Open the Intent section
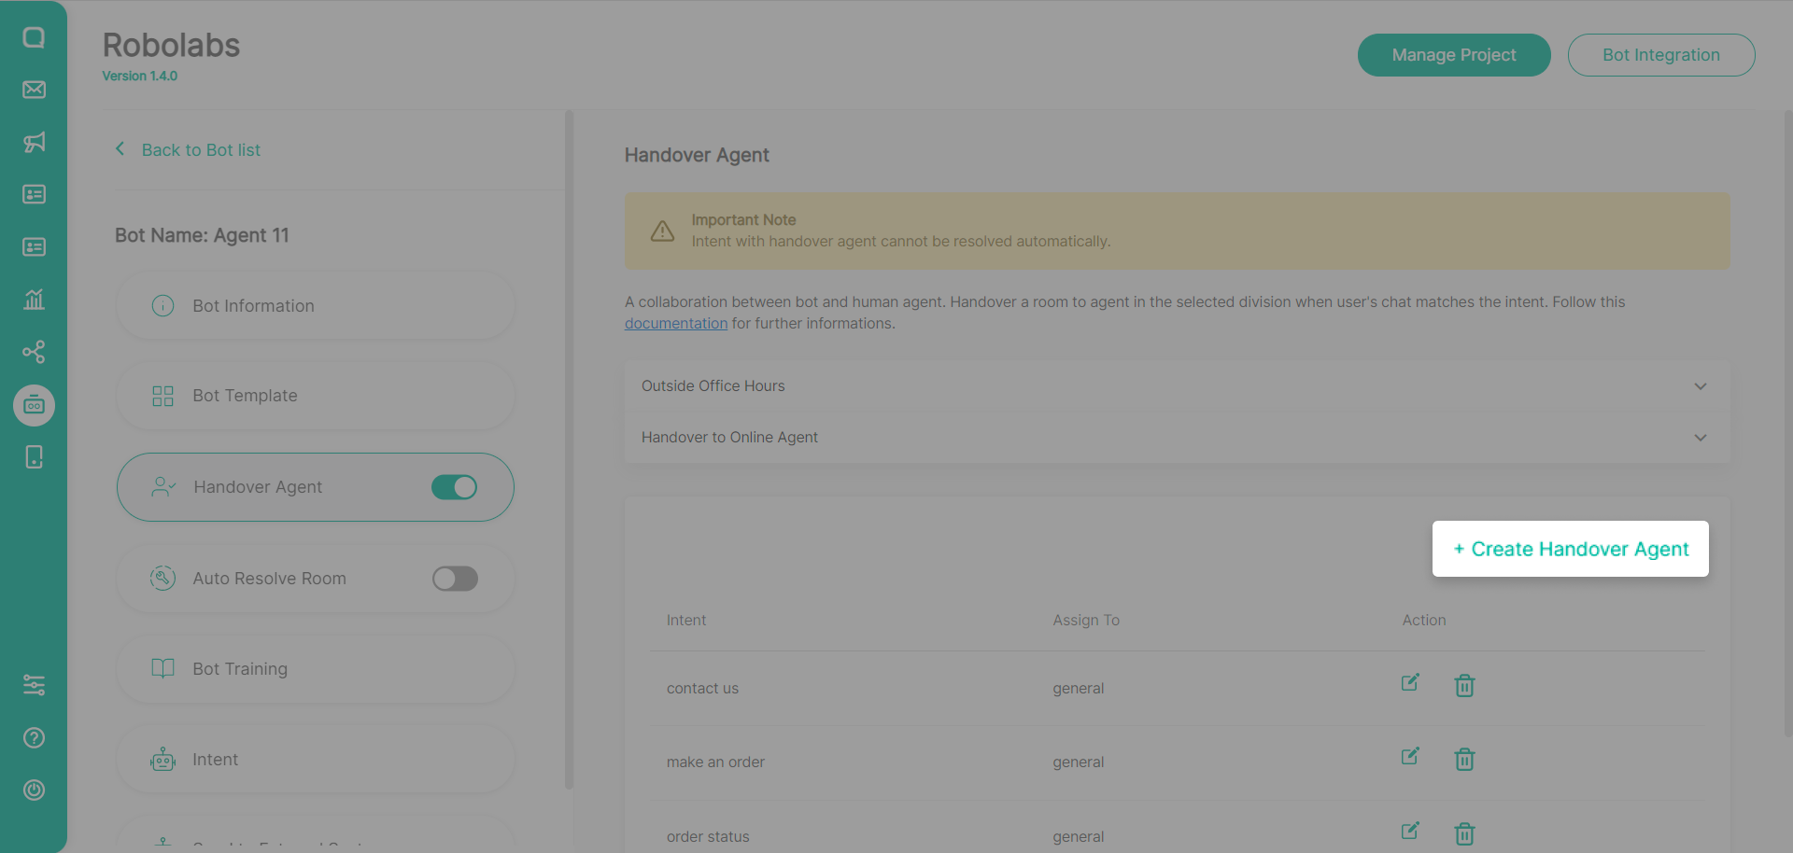 [315, 759]
